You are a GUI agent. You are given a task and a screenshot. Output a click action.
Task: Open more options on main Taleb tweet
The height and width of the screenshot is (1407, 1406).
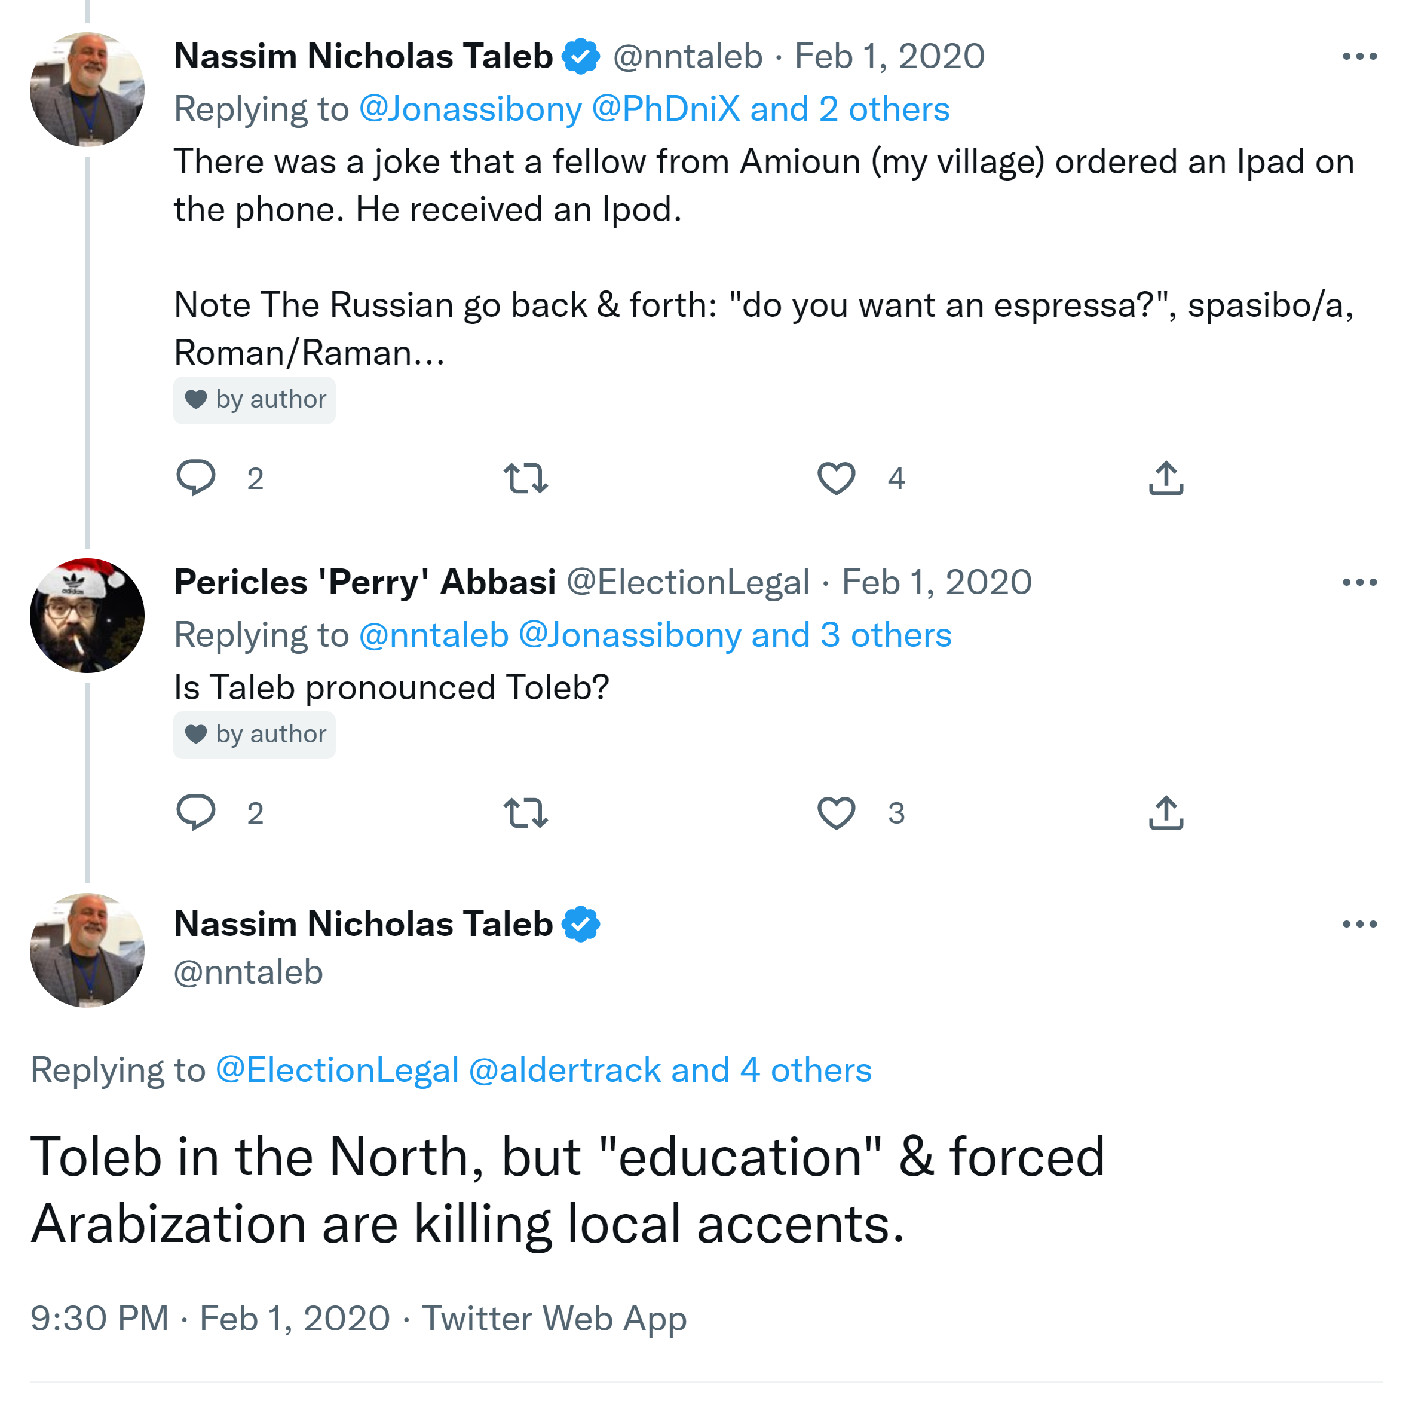1359,924
